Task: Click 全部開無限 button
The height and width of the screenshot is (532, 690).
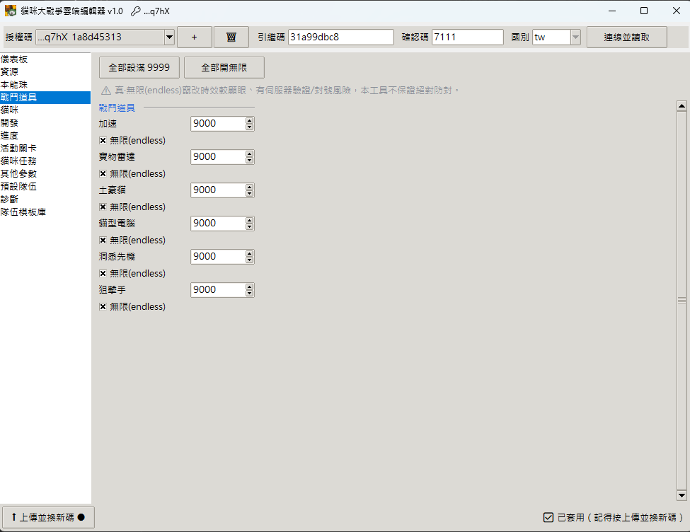Action: 224,68
